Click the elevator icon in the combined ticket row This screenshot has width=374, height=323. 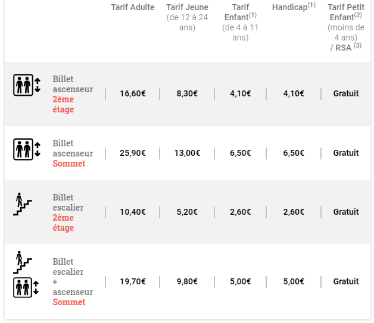(26, 287)
